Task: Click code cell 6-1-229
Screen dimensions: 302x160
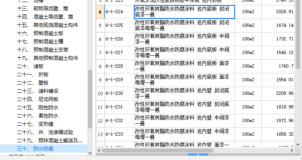Action: [x=119, y=80]
